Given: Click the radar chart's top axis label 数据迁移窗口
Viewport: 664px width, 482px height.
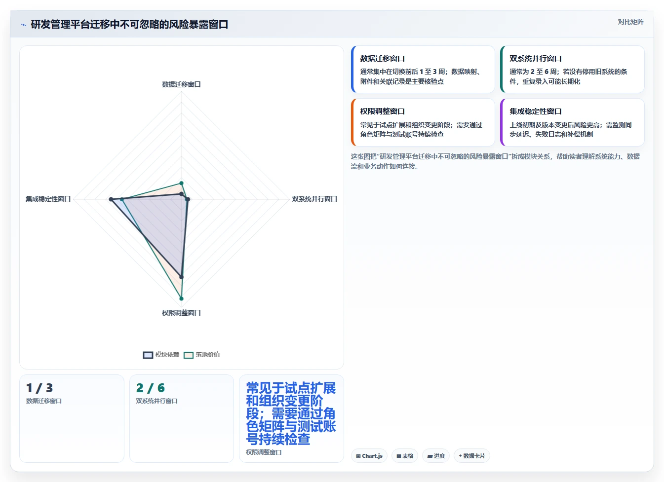Looking at the screenshot, I should [181, 84].
